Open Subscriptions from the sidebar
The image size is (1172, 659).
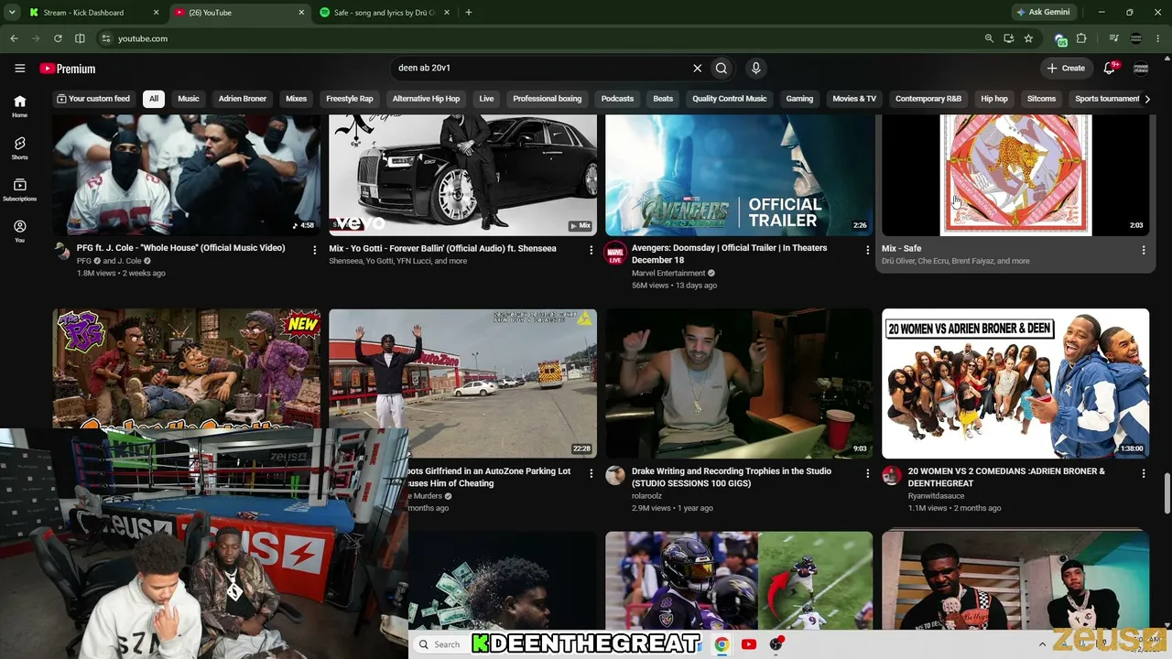click(x=19, y=189)
